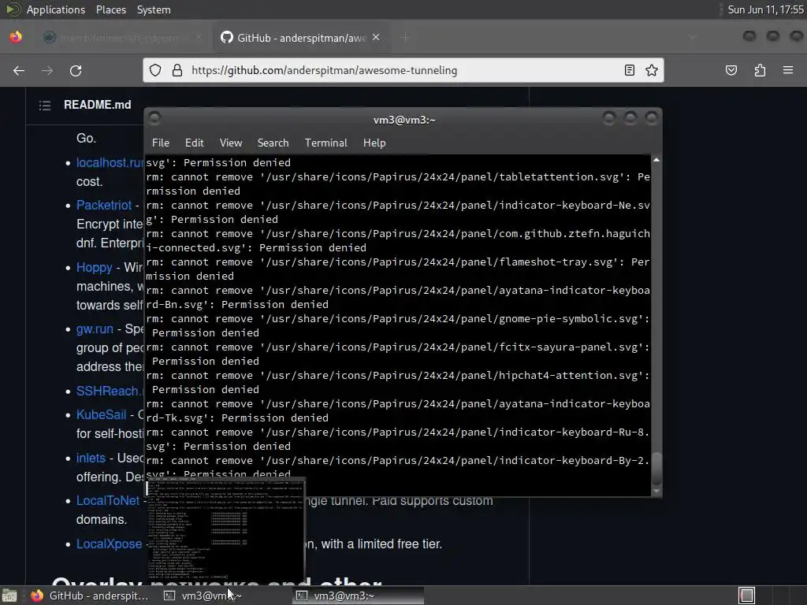The image size is (807, 605).
Task: Select second highlighted vm3@vm3 taskbar button
Action: point(359,596)
